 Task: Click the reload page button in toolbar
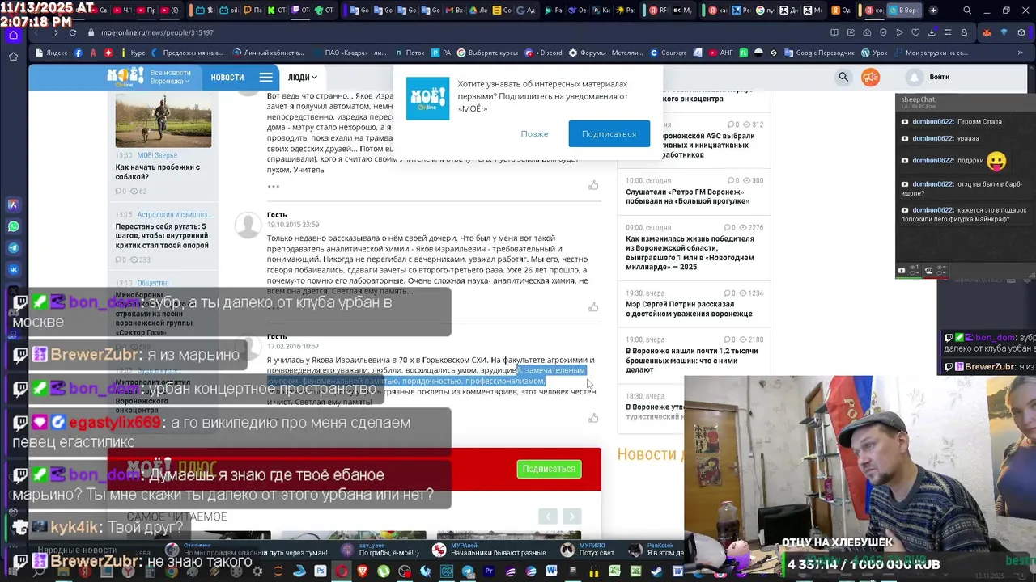coord(72,32)
